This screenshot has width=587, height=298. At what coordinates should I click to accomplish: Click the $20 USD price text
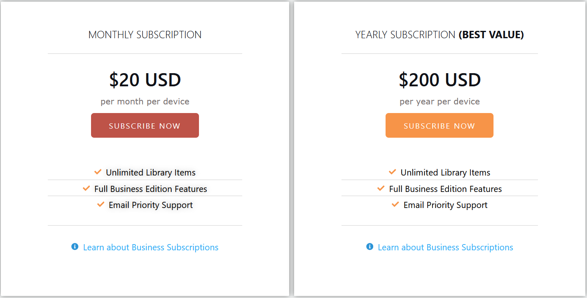pyautogui.click(x=145, y=80)
